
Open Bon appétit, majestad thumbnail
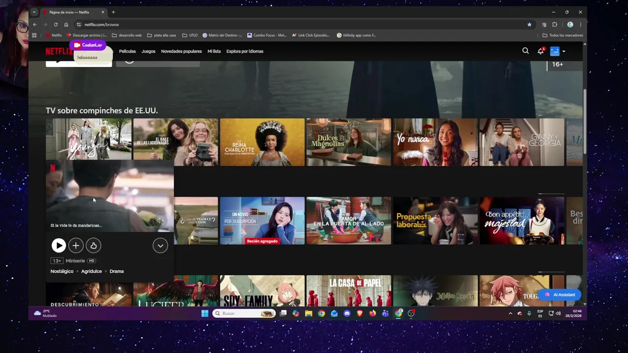tap(522, 221)
